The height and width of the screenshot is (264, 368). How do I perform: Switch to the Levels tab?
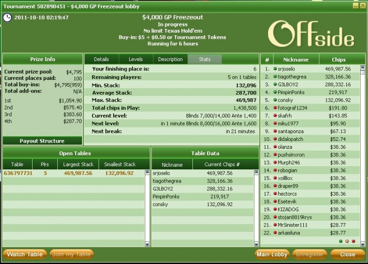coord(136,59)
